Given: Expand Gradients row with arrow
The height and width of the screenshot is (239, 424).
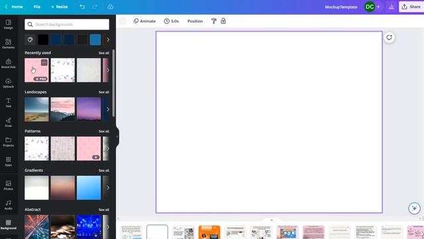Looking at the screenshot, I should [x=108, y=187].
